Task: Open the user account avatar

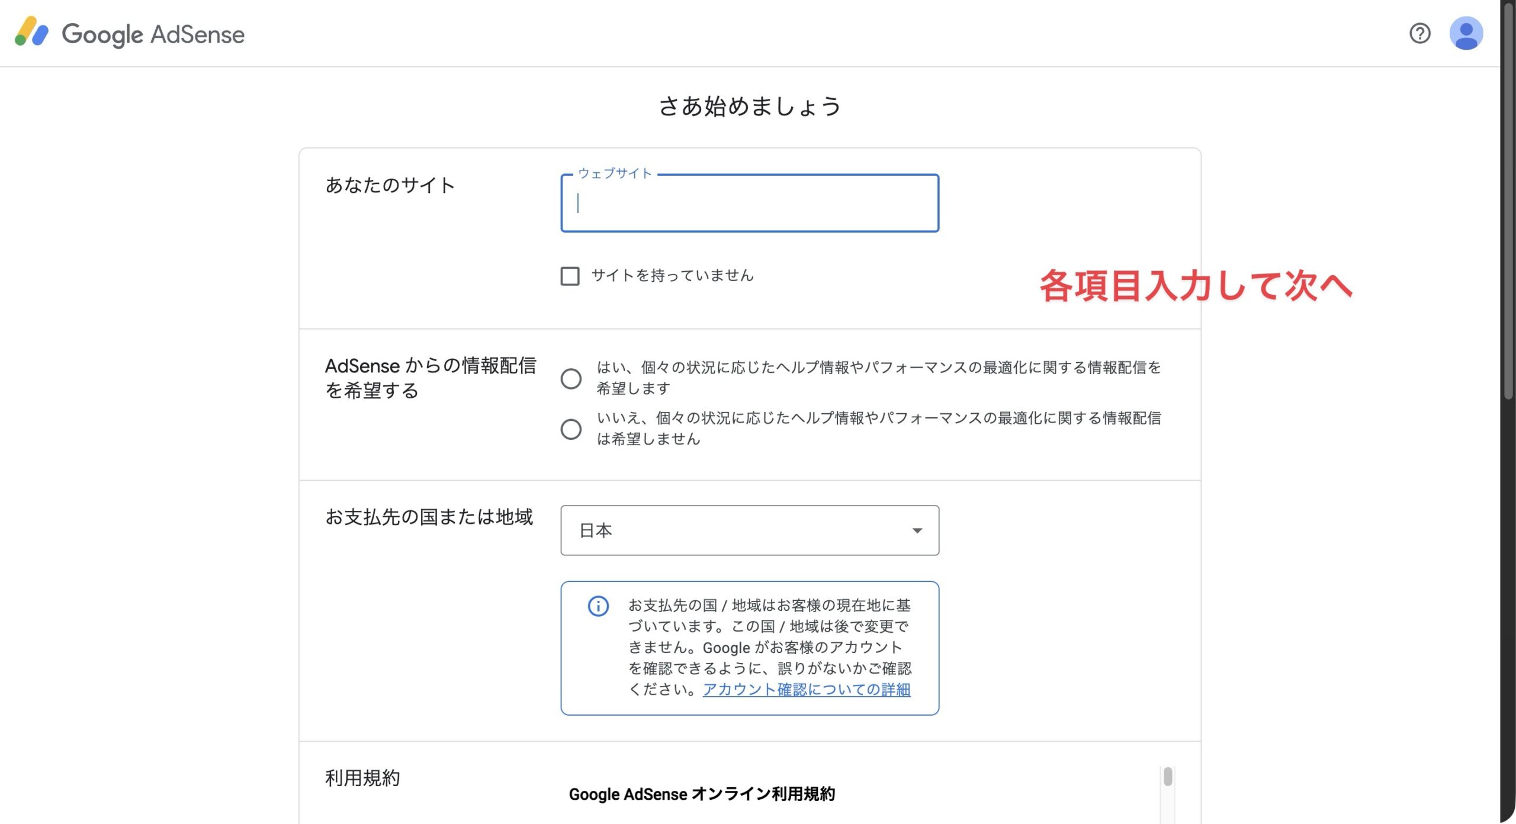Action: coord(1466,33)
